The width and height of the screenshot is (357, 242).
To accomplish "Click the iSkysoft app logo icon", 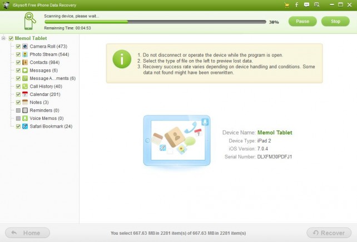I will coord(6,5).
